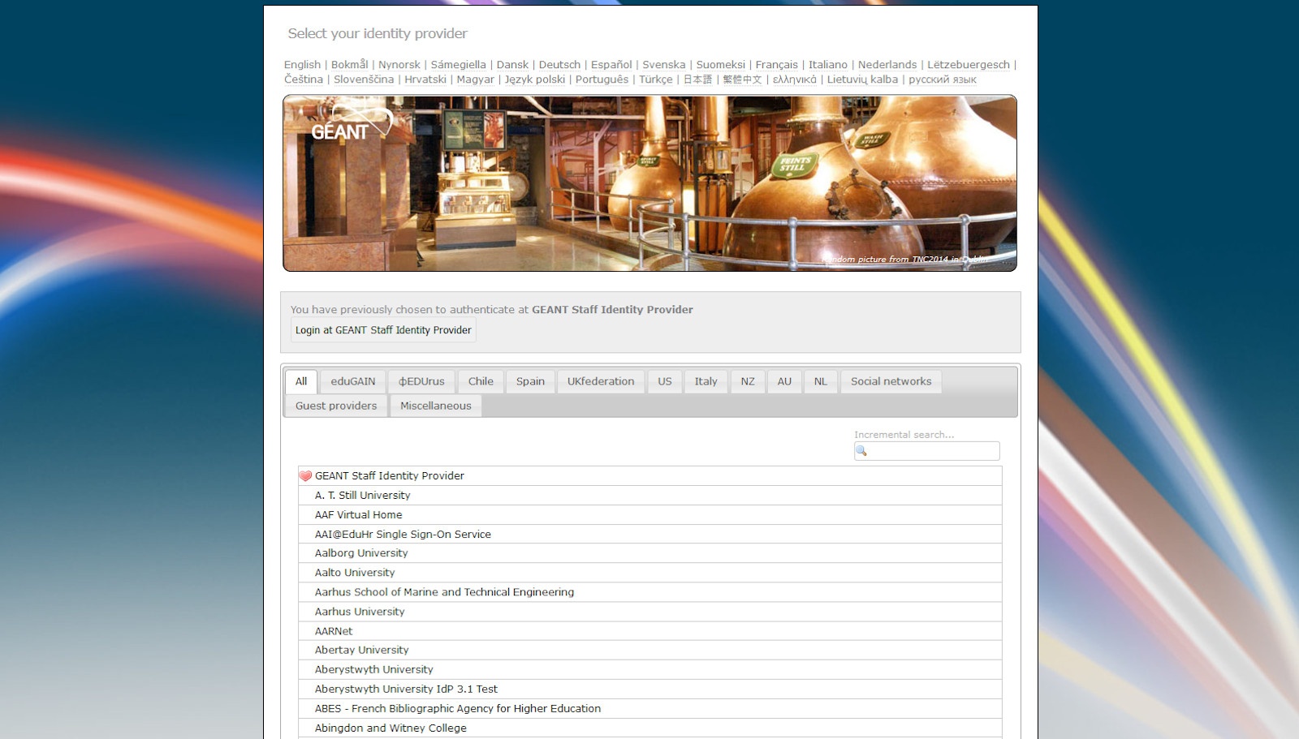
Task: Open the Social networks tab
Action: 891,381
